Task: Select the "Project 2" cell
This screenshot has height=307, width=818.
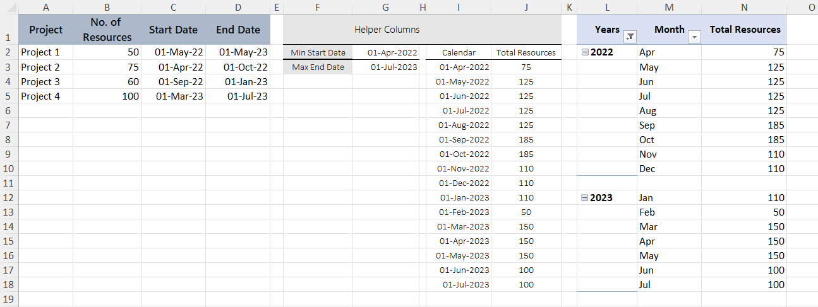Action: [x=45, y=67]
